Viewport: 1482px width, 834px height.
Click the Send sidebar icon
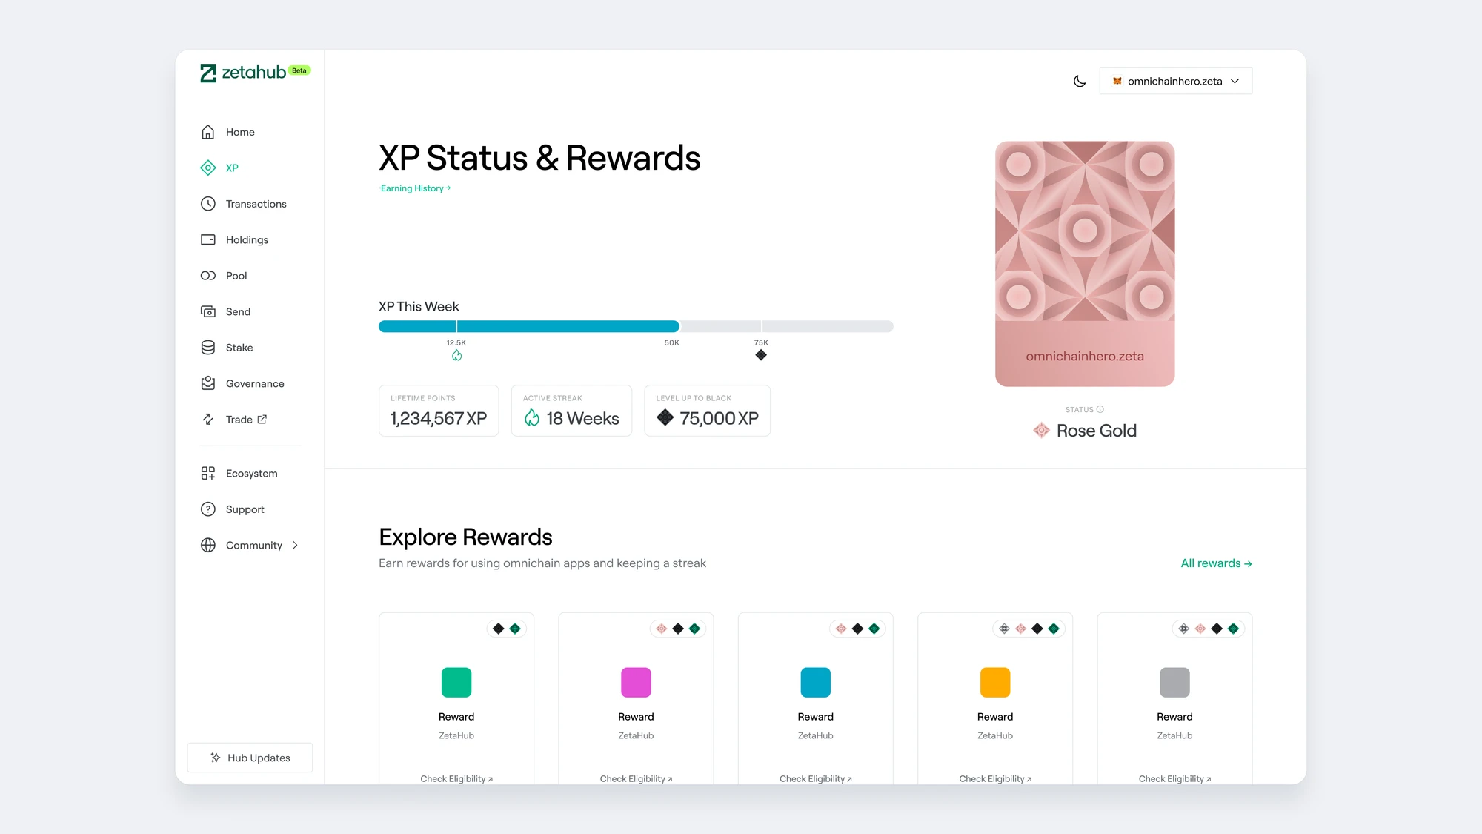[x=207, y=311]
